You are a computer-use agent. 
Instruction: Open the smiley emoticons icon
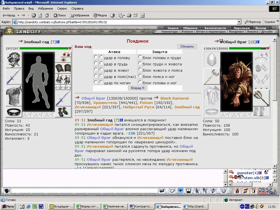223,191
